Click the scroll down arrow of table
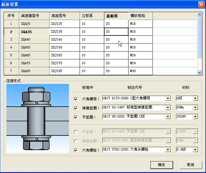Viewport: 206px width, 173px height. (200, 72)
